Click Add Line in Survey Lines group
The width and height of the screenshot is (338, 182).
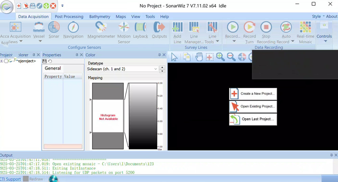pos(177,33)
